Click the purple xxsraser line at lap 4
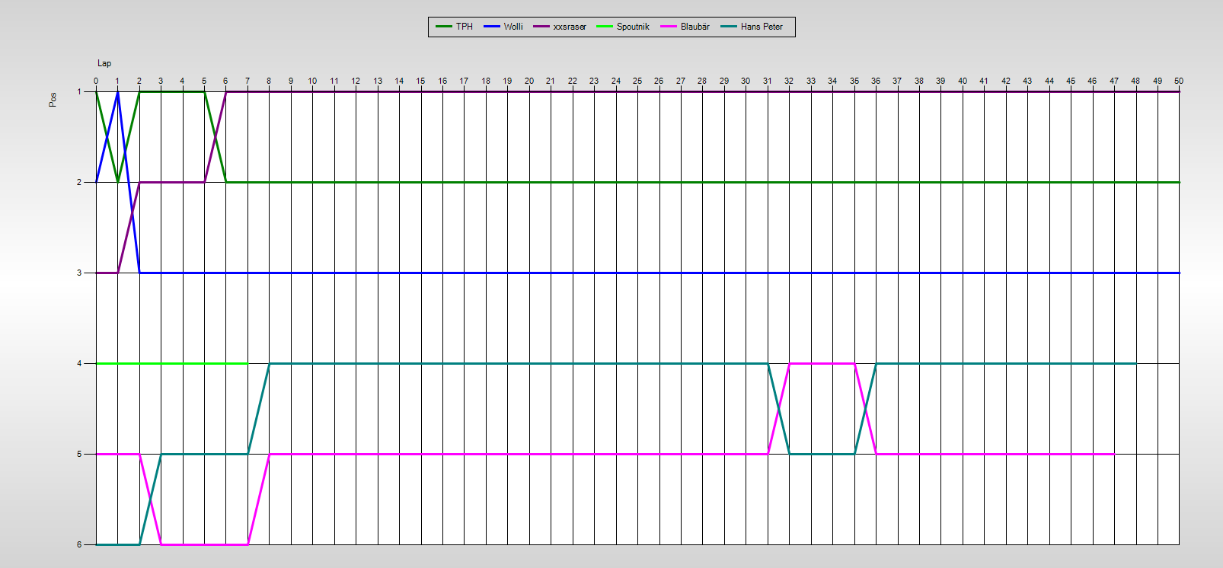 [182, 182]
